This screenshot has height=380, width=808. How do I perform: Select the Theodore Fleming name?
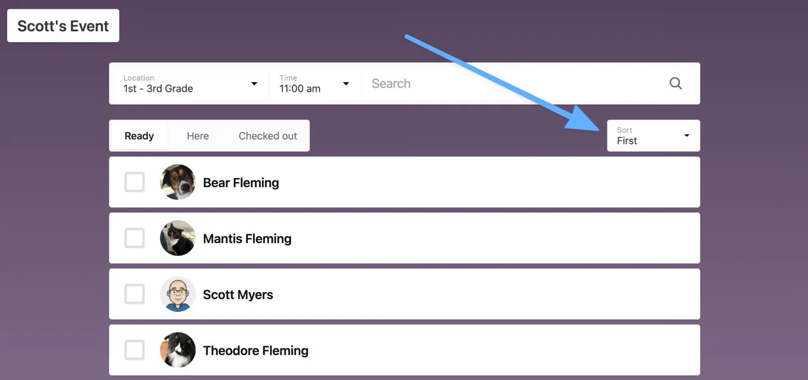click(256, 351)
